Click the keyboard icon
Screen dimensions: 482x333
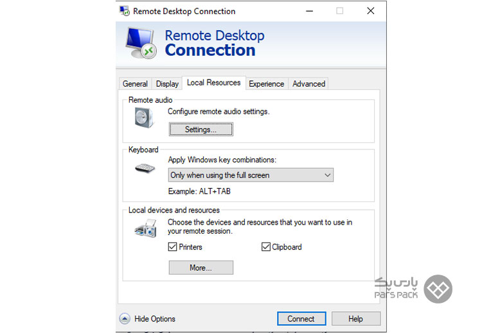click(x=145, y=168)
